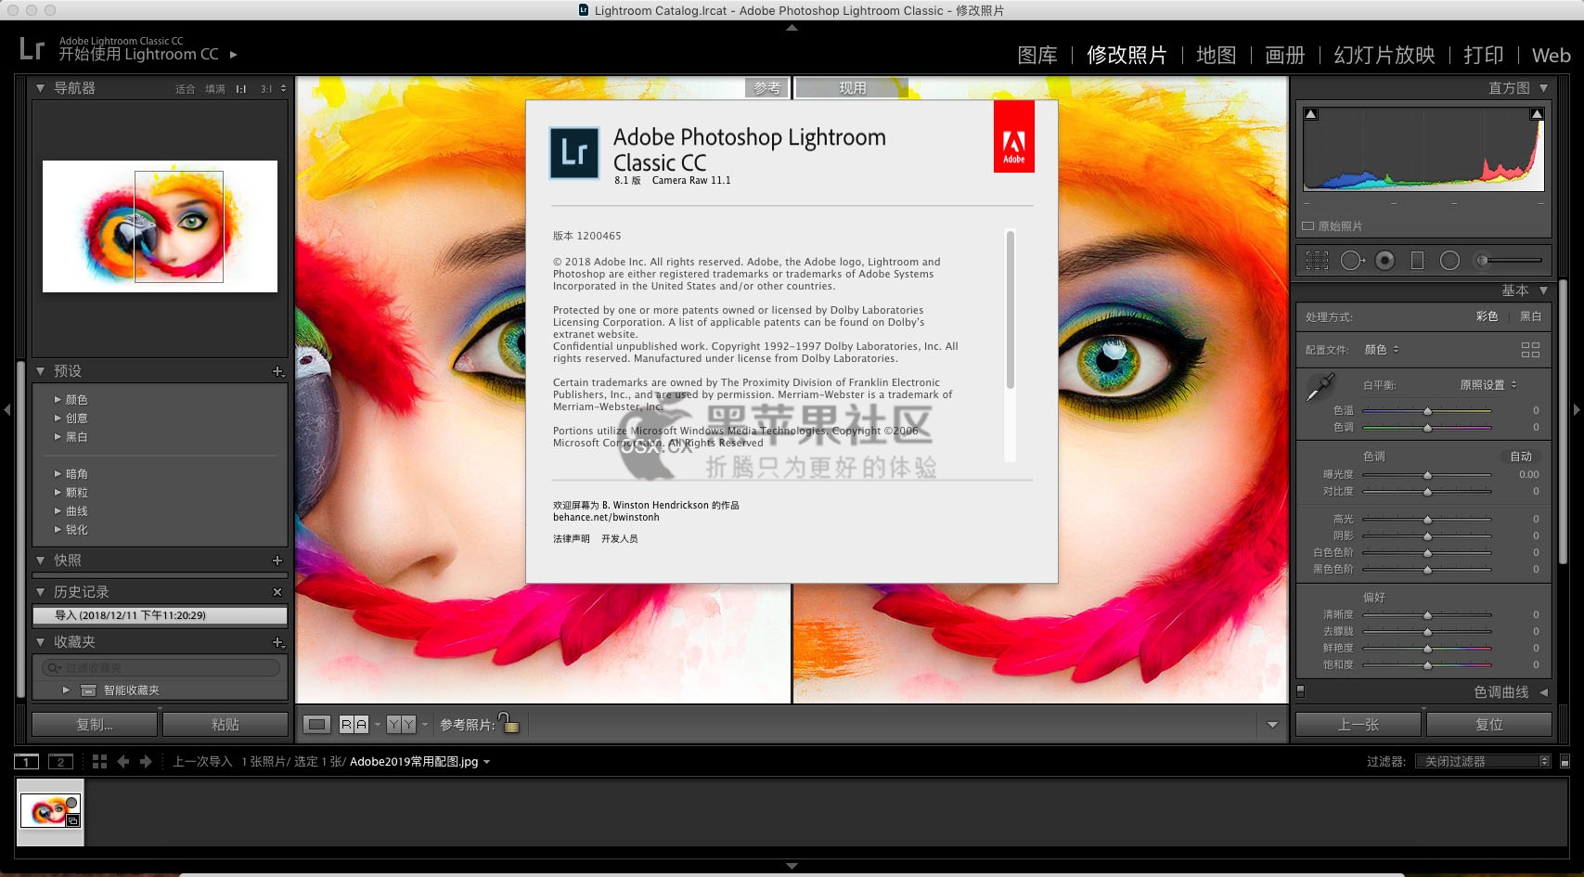Open the navigator zoom ratio dropdown

pos(283,89)
